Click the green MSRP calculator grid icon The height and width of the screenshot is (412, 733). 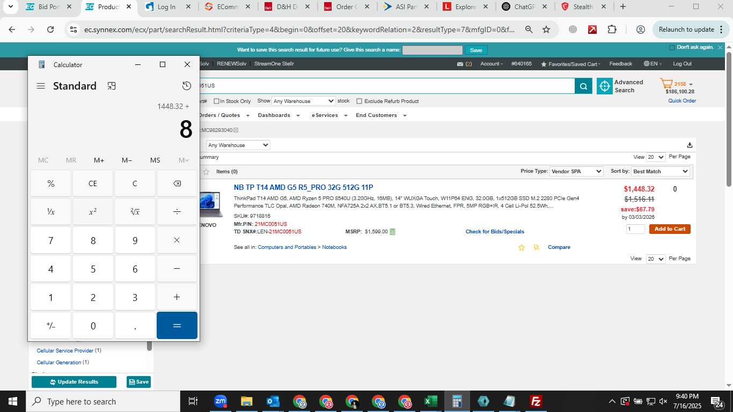(x=392, y=232)
